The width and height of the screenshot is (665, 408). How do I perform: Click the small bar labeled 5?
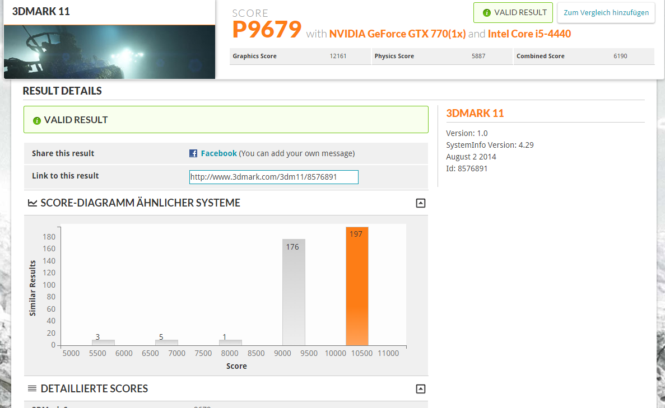tap(167, 343)
